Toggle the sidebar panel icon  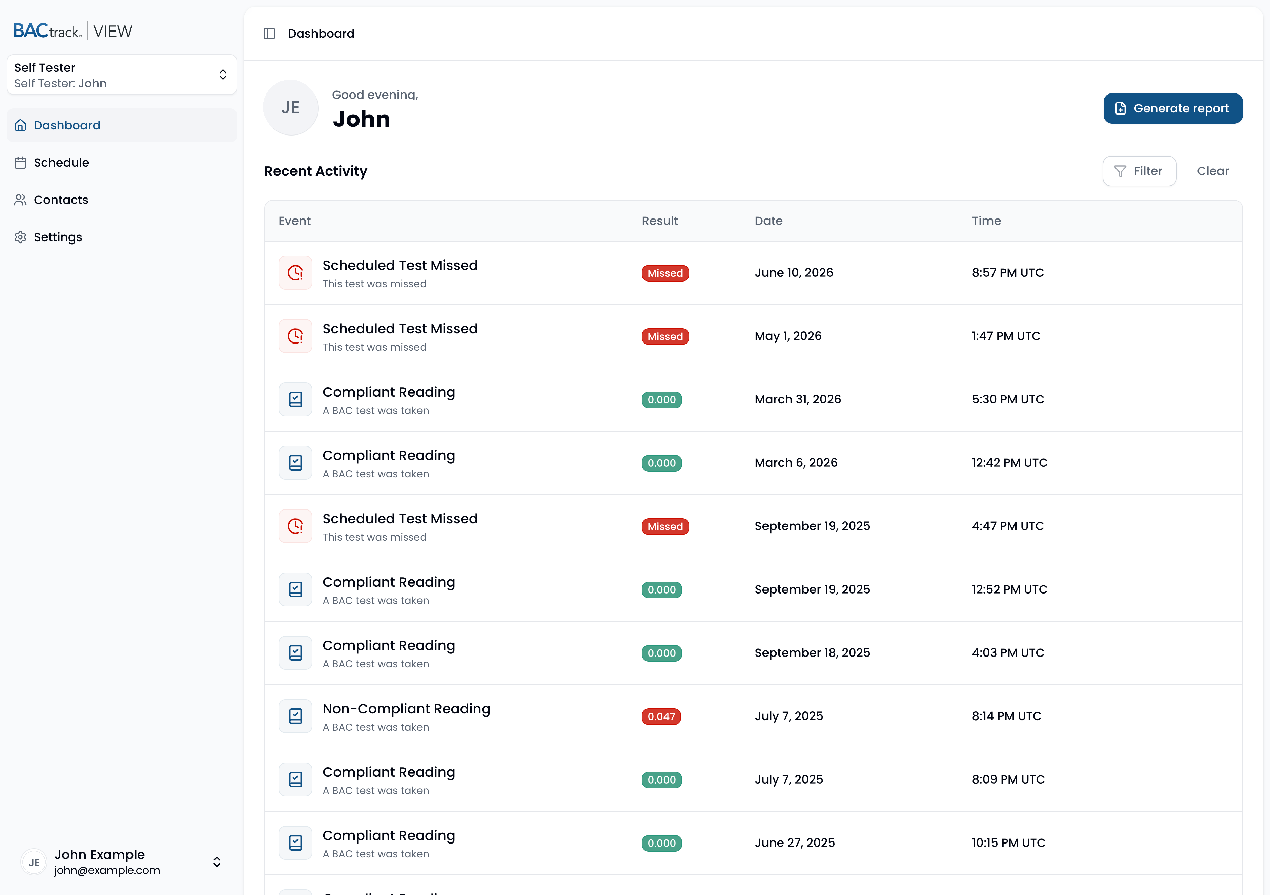(x=269, y=34)
